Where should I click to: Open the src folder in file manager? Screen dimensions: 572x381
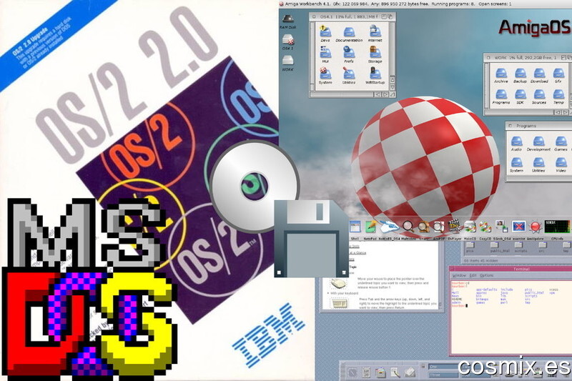click(x=543, y=247)
